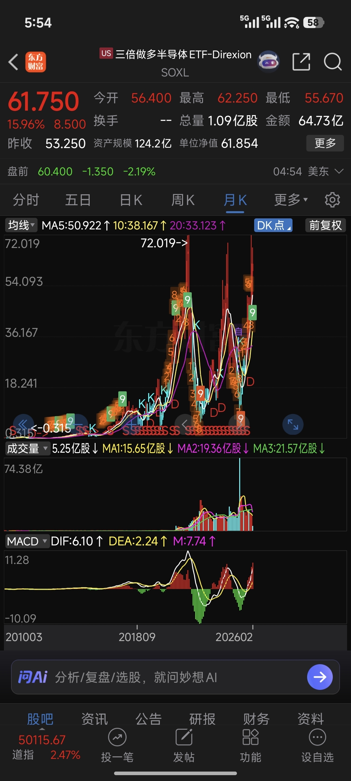Tap the battery 58 indicator
The height and width of the screenshot is (781, 351).
pos(314,22)
